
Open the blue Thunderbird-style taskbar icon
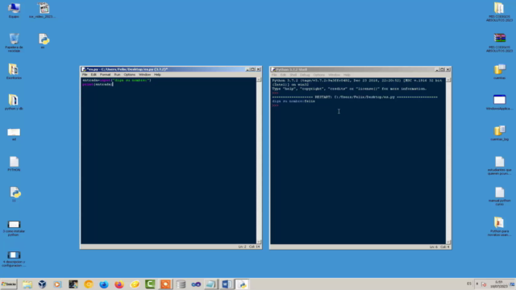pyautogui.click(x=104, y=284)
